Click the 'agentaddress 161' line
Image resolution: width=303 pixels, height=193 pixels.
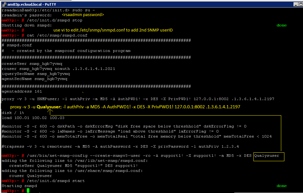pyautogui.click(x=22, y=91)
